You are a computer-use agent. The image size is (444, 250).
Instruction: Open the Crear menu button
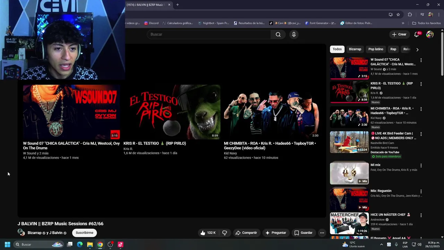tap(399, 34)
